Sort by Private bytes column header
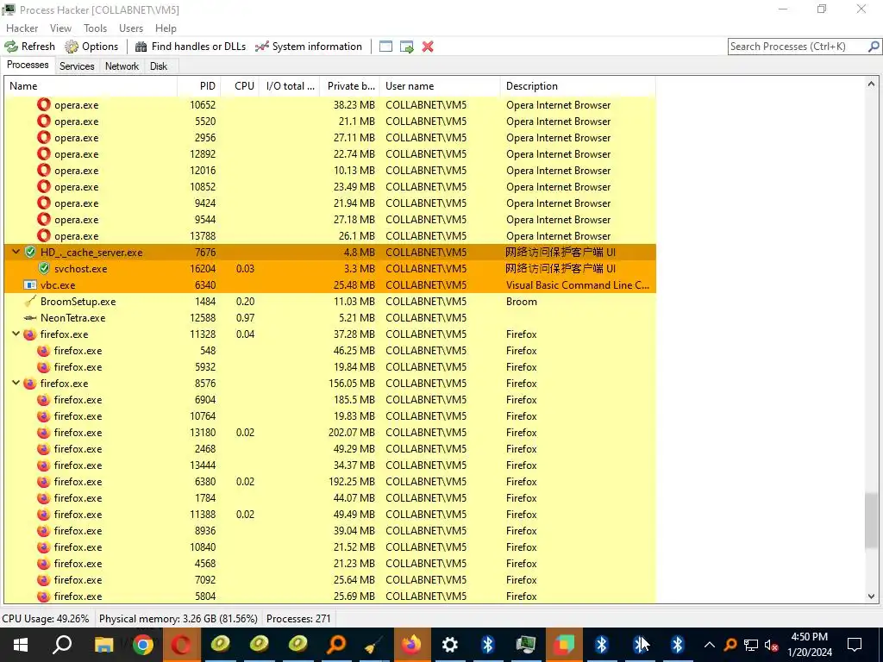The width and height of the screenshot is (883, 662). click(x=350, y=86)
